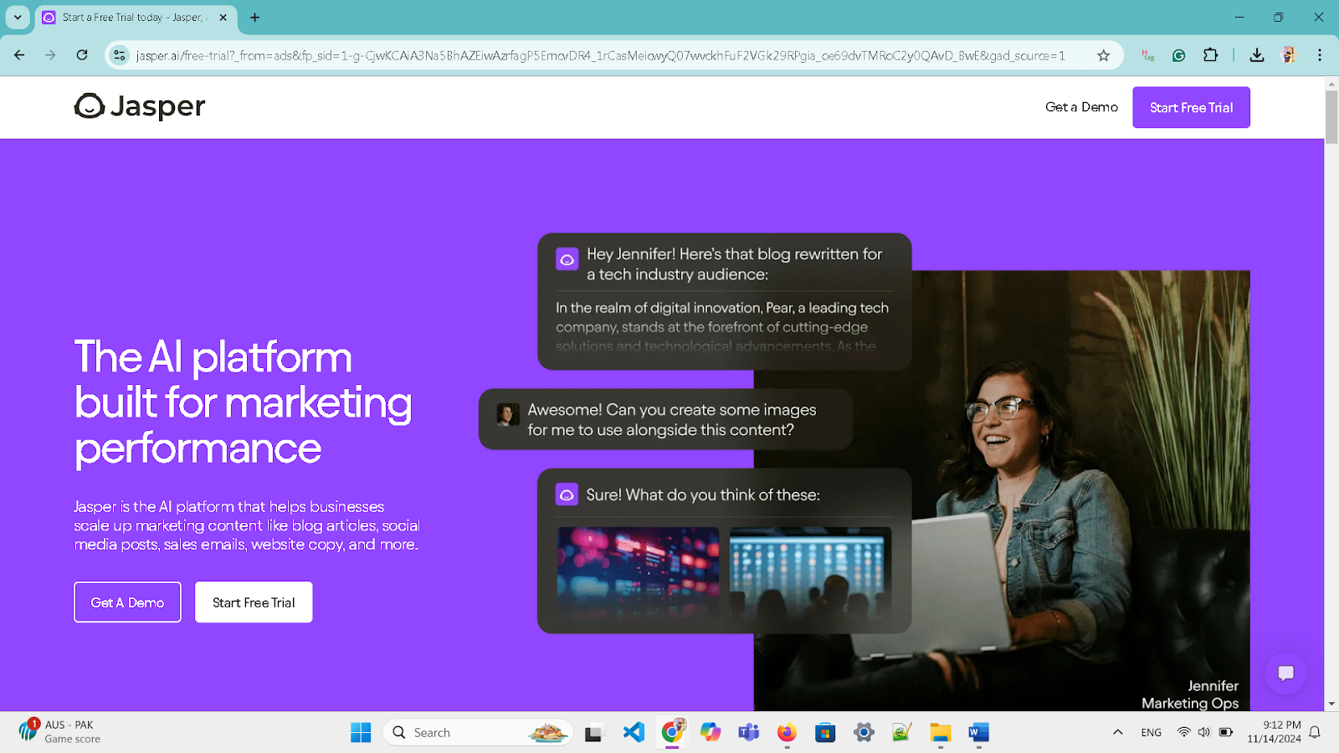This screenshot has height=753, width=1339.
Task: Click the Jasper avatar in first chat bubble
Action: 567,259
